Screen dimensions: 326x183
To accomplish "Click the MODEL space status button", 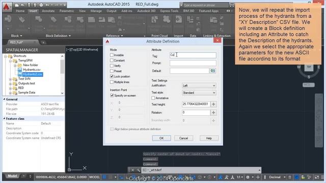I will pos(95,177).
